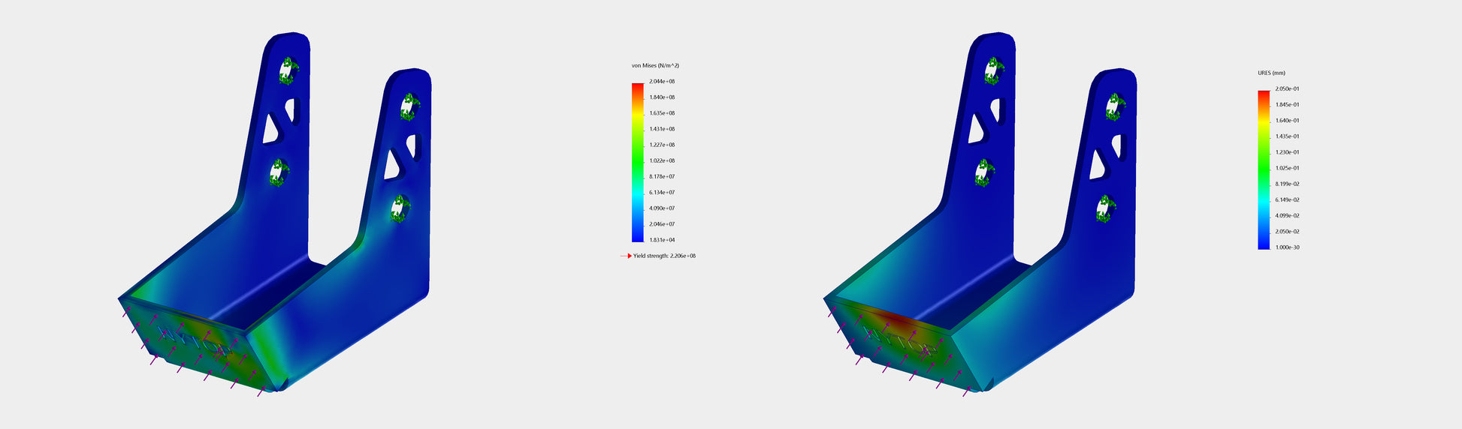The image size is (1462, 429).
Task: Click the URES (mm) legend title
Action: point(1271,73)
